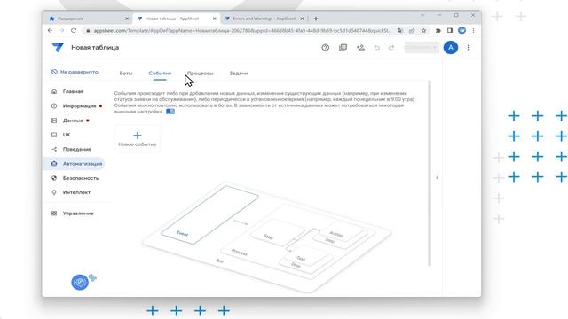568x319 pixels.
Task: Click the translate page icon
Action: tap(400, 31)
